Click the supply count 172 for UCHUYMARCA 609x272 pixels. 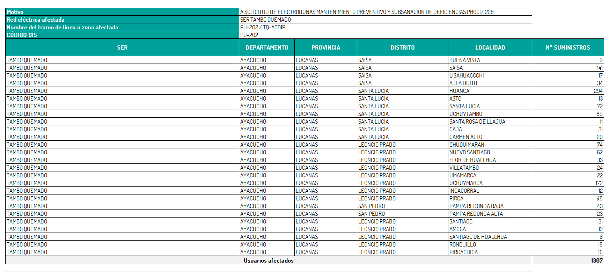pos(568,183)
